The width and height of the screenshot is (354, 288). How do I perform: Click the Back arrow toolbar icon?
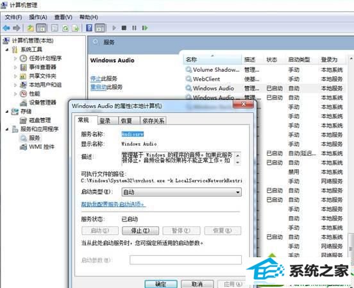pyautogui.click(x=6, y=28)
